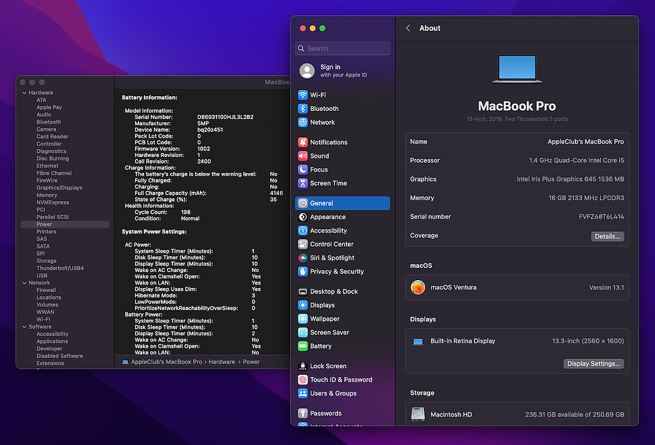Open the Details… coverage button

(x=608, y=237)
